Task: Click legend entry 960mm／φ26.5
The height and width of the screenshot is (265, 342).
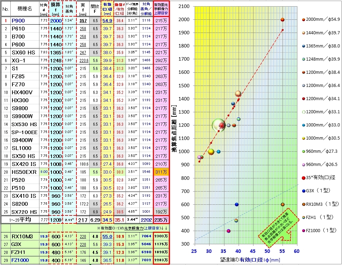Action: [x=319, y=164]
